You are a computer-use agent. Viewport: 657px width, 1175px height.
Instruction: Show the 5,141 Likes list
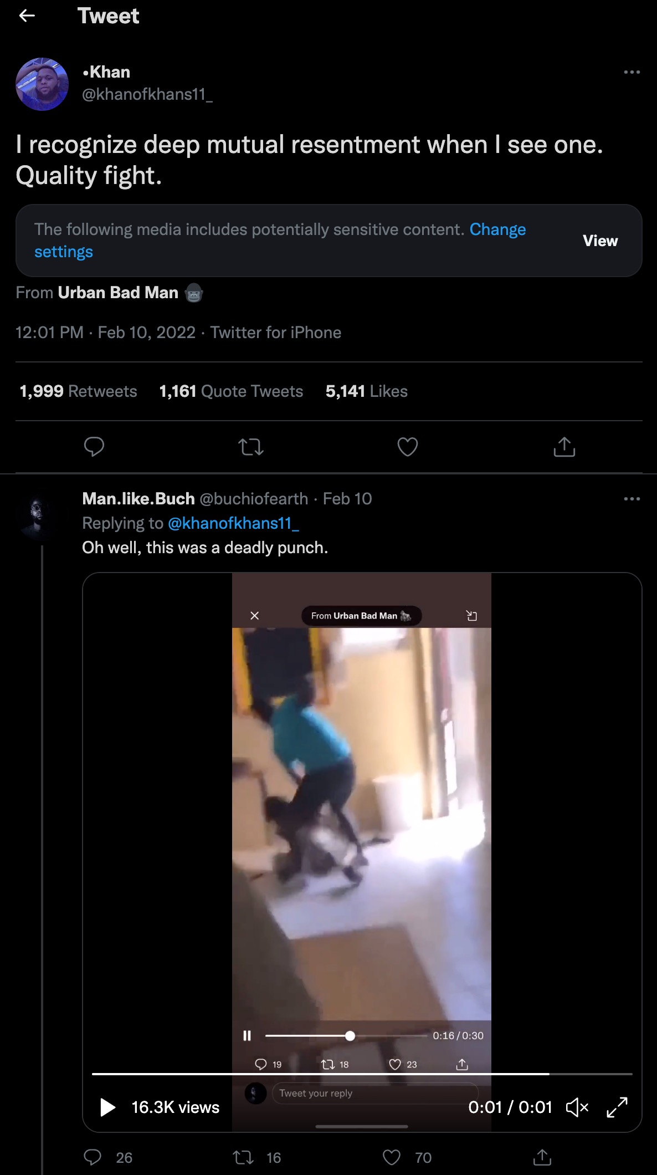[366, 391]
